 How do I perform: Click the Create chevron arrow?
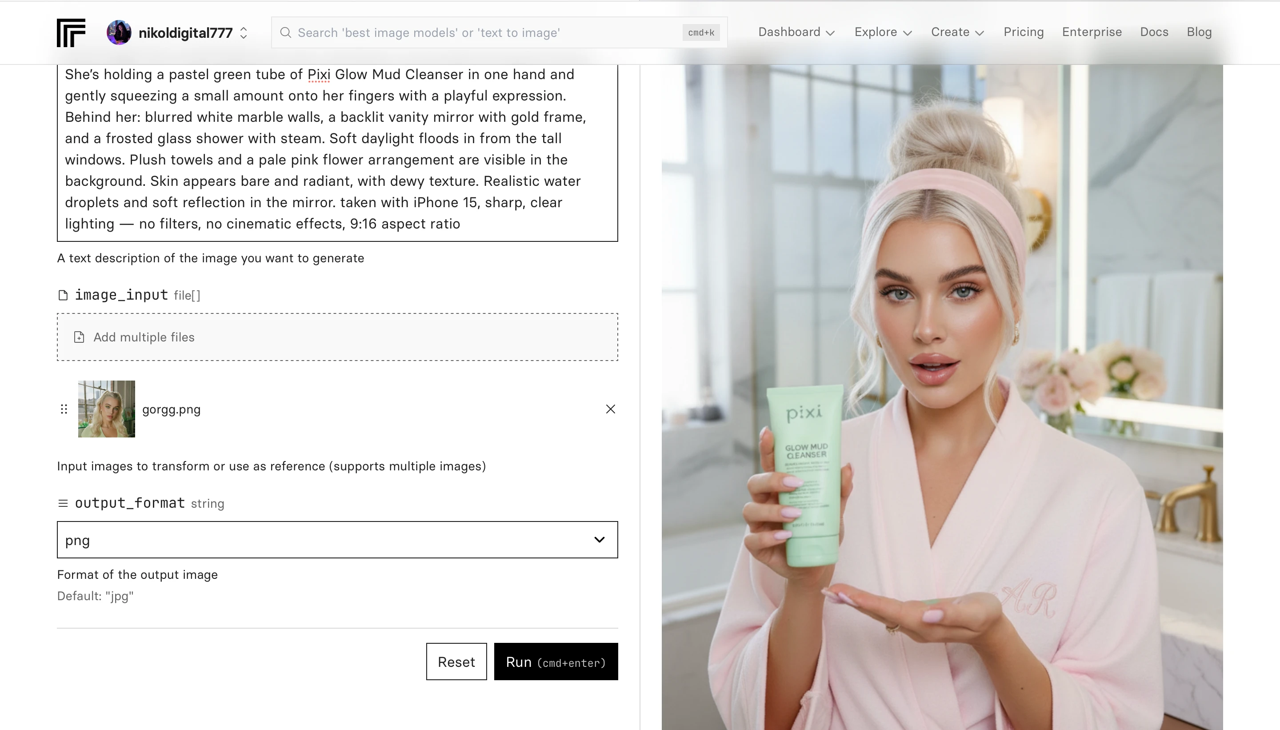click(980, 33)
